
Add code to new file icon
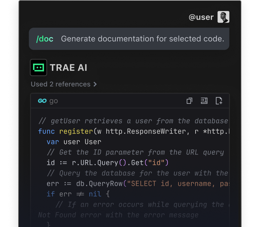(219, 101)
